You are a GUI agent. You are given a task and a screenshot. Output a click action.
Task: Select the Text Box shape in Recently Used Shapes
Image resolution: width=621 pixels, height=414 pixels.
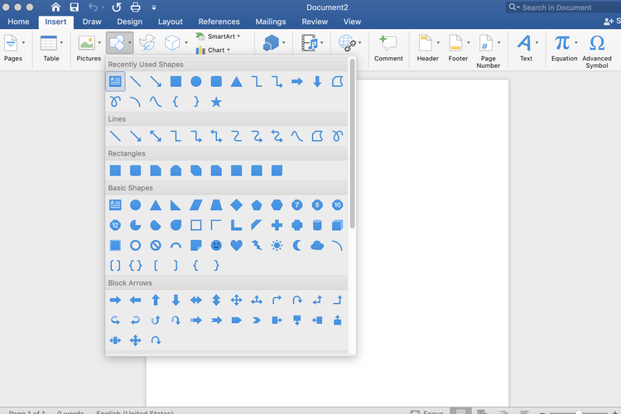[x=115, y=82]
